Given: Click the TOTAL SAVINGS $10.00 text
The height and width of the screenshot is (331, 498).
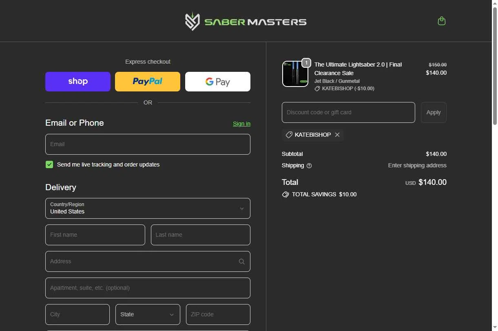Looking at the screenshot, I should (x=324, y=194).
